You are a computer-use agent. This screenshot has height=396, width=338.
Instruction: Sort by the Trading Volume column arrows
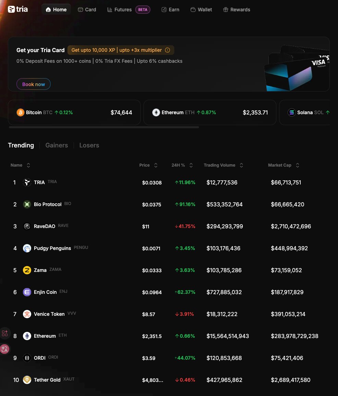coord(241,165)
